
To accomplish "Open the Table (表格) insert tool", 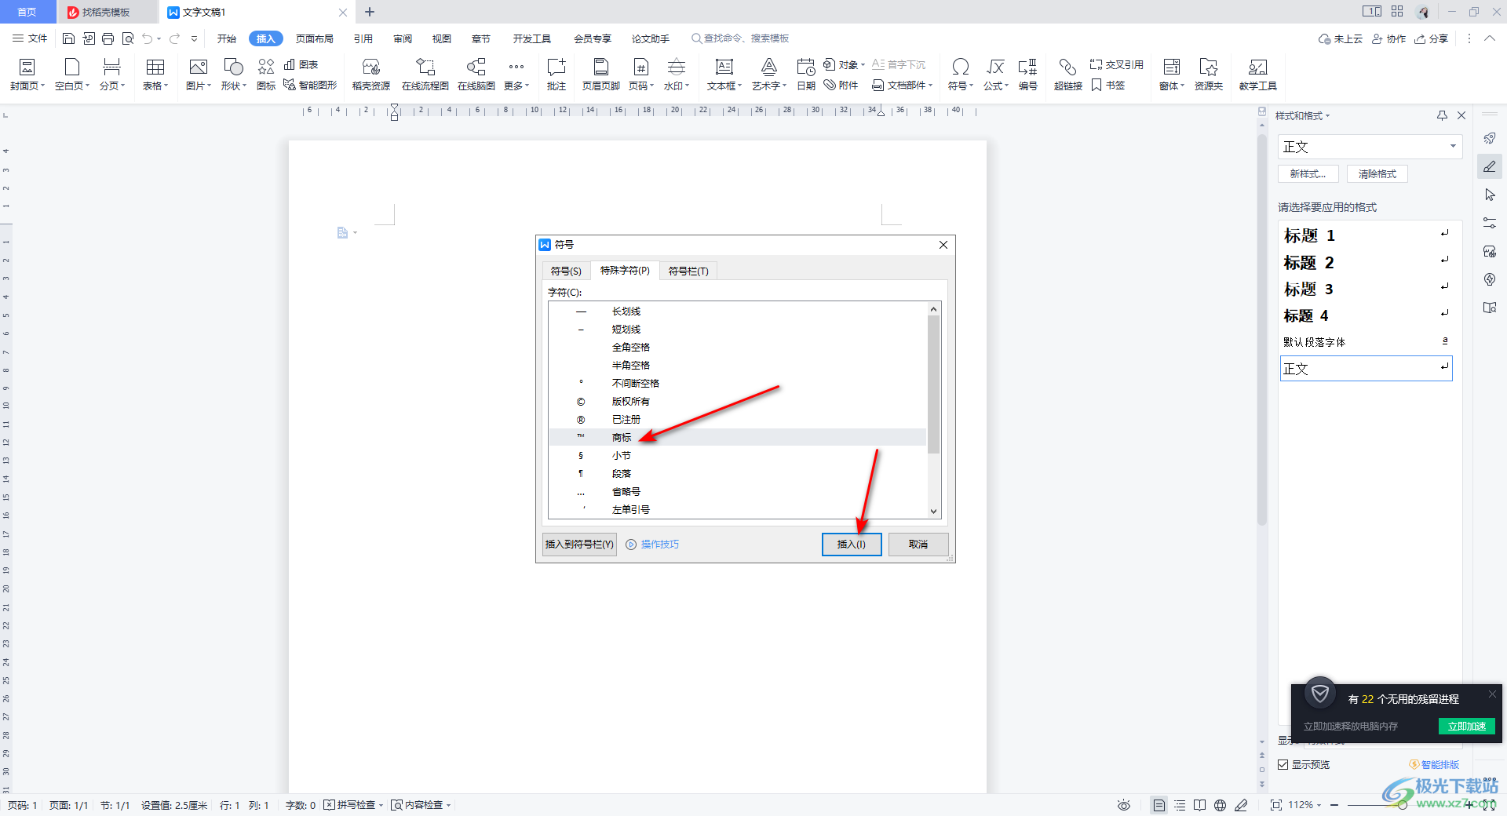I will 155,75.
